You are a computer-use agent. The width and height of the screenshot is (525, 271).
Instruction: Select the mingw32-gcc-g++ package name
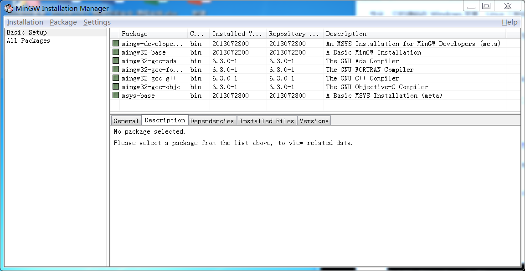tap(149, 79)
